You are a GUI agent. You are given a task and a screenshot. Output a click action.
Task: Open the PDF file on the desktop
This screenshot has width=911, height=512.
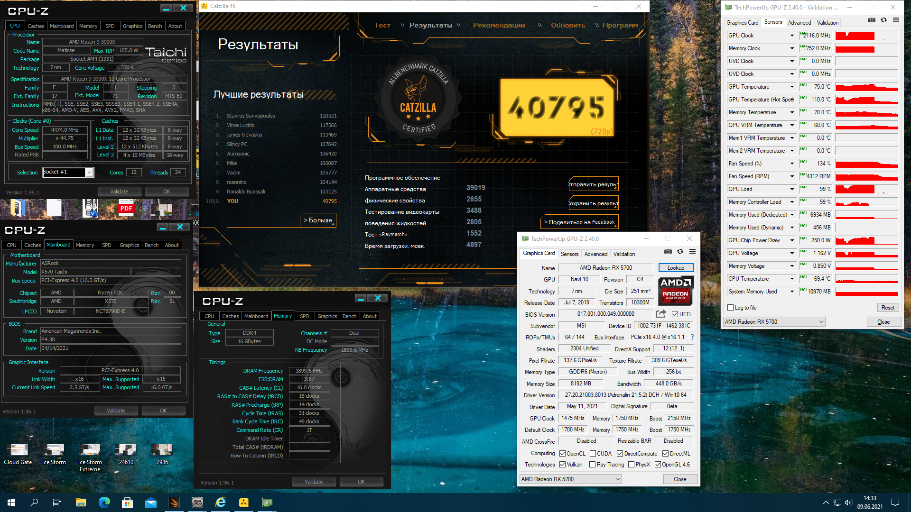pos(126,208)
